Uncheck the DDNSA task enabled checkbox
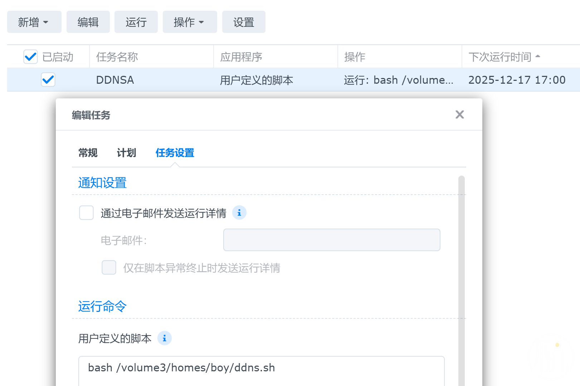Viewport: 580px width, 386px height. (x=48, y=80)
